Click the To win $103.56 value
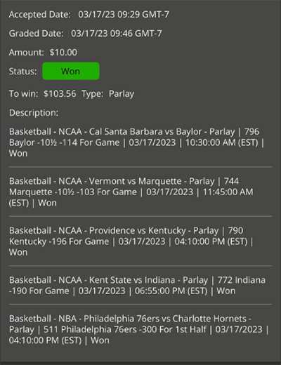Viewport: 281px width, 365px height. point(60,93)
